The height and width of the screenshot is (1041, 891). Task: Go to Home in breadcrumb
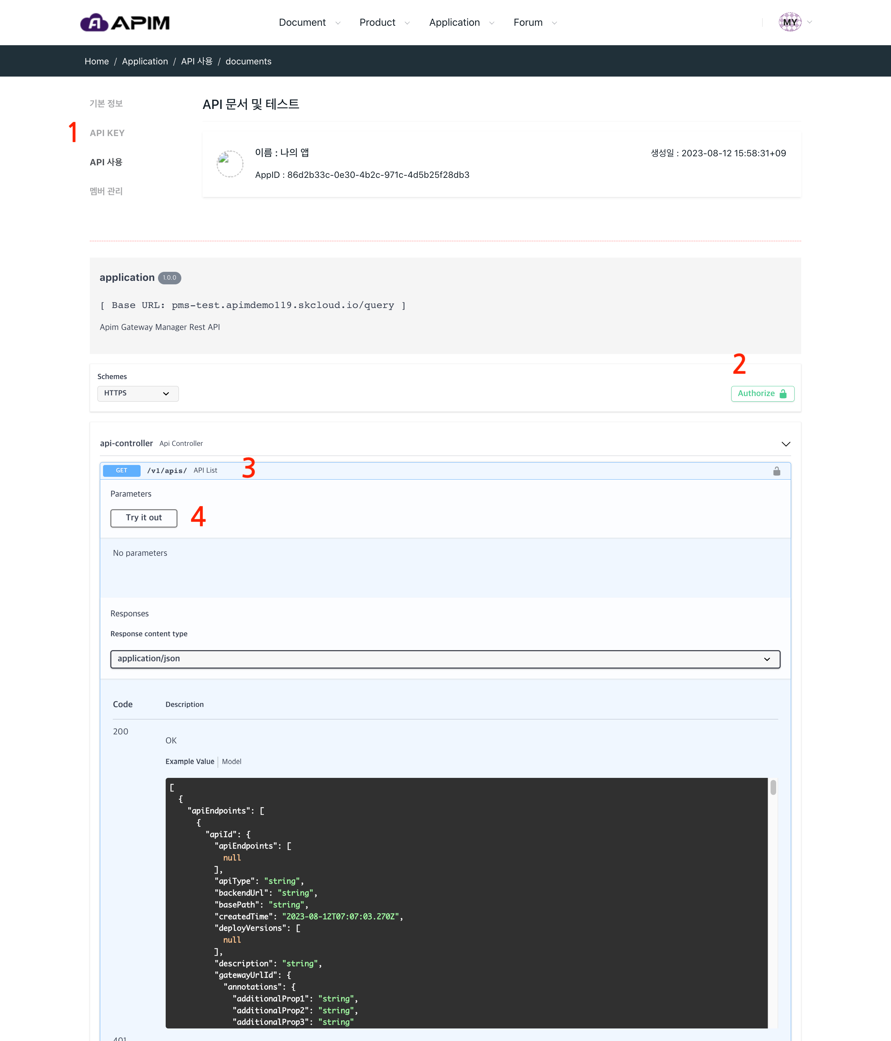(x=96, y=61)
